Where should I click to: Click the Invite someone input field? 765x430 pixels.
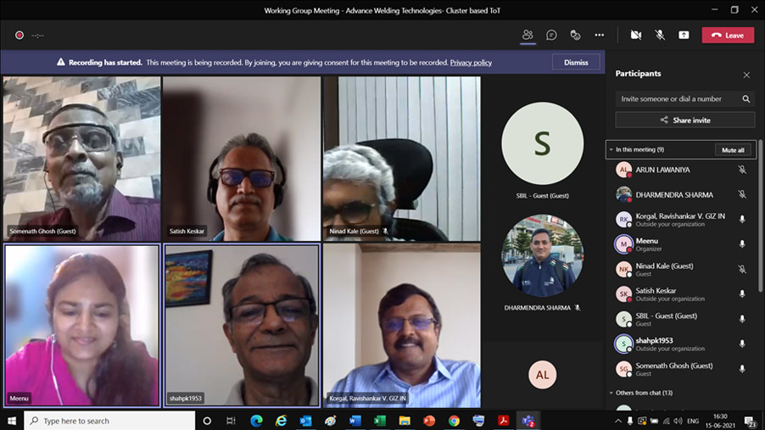click(677, 99)
